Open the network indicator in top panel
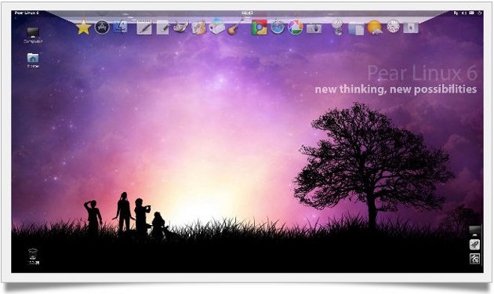Screen dimensions: 494x294 coord(456,13)
